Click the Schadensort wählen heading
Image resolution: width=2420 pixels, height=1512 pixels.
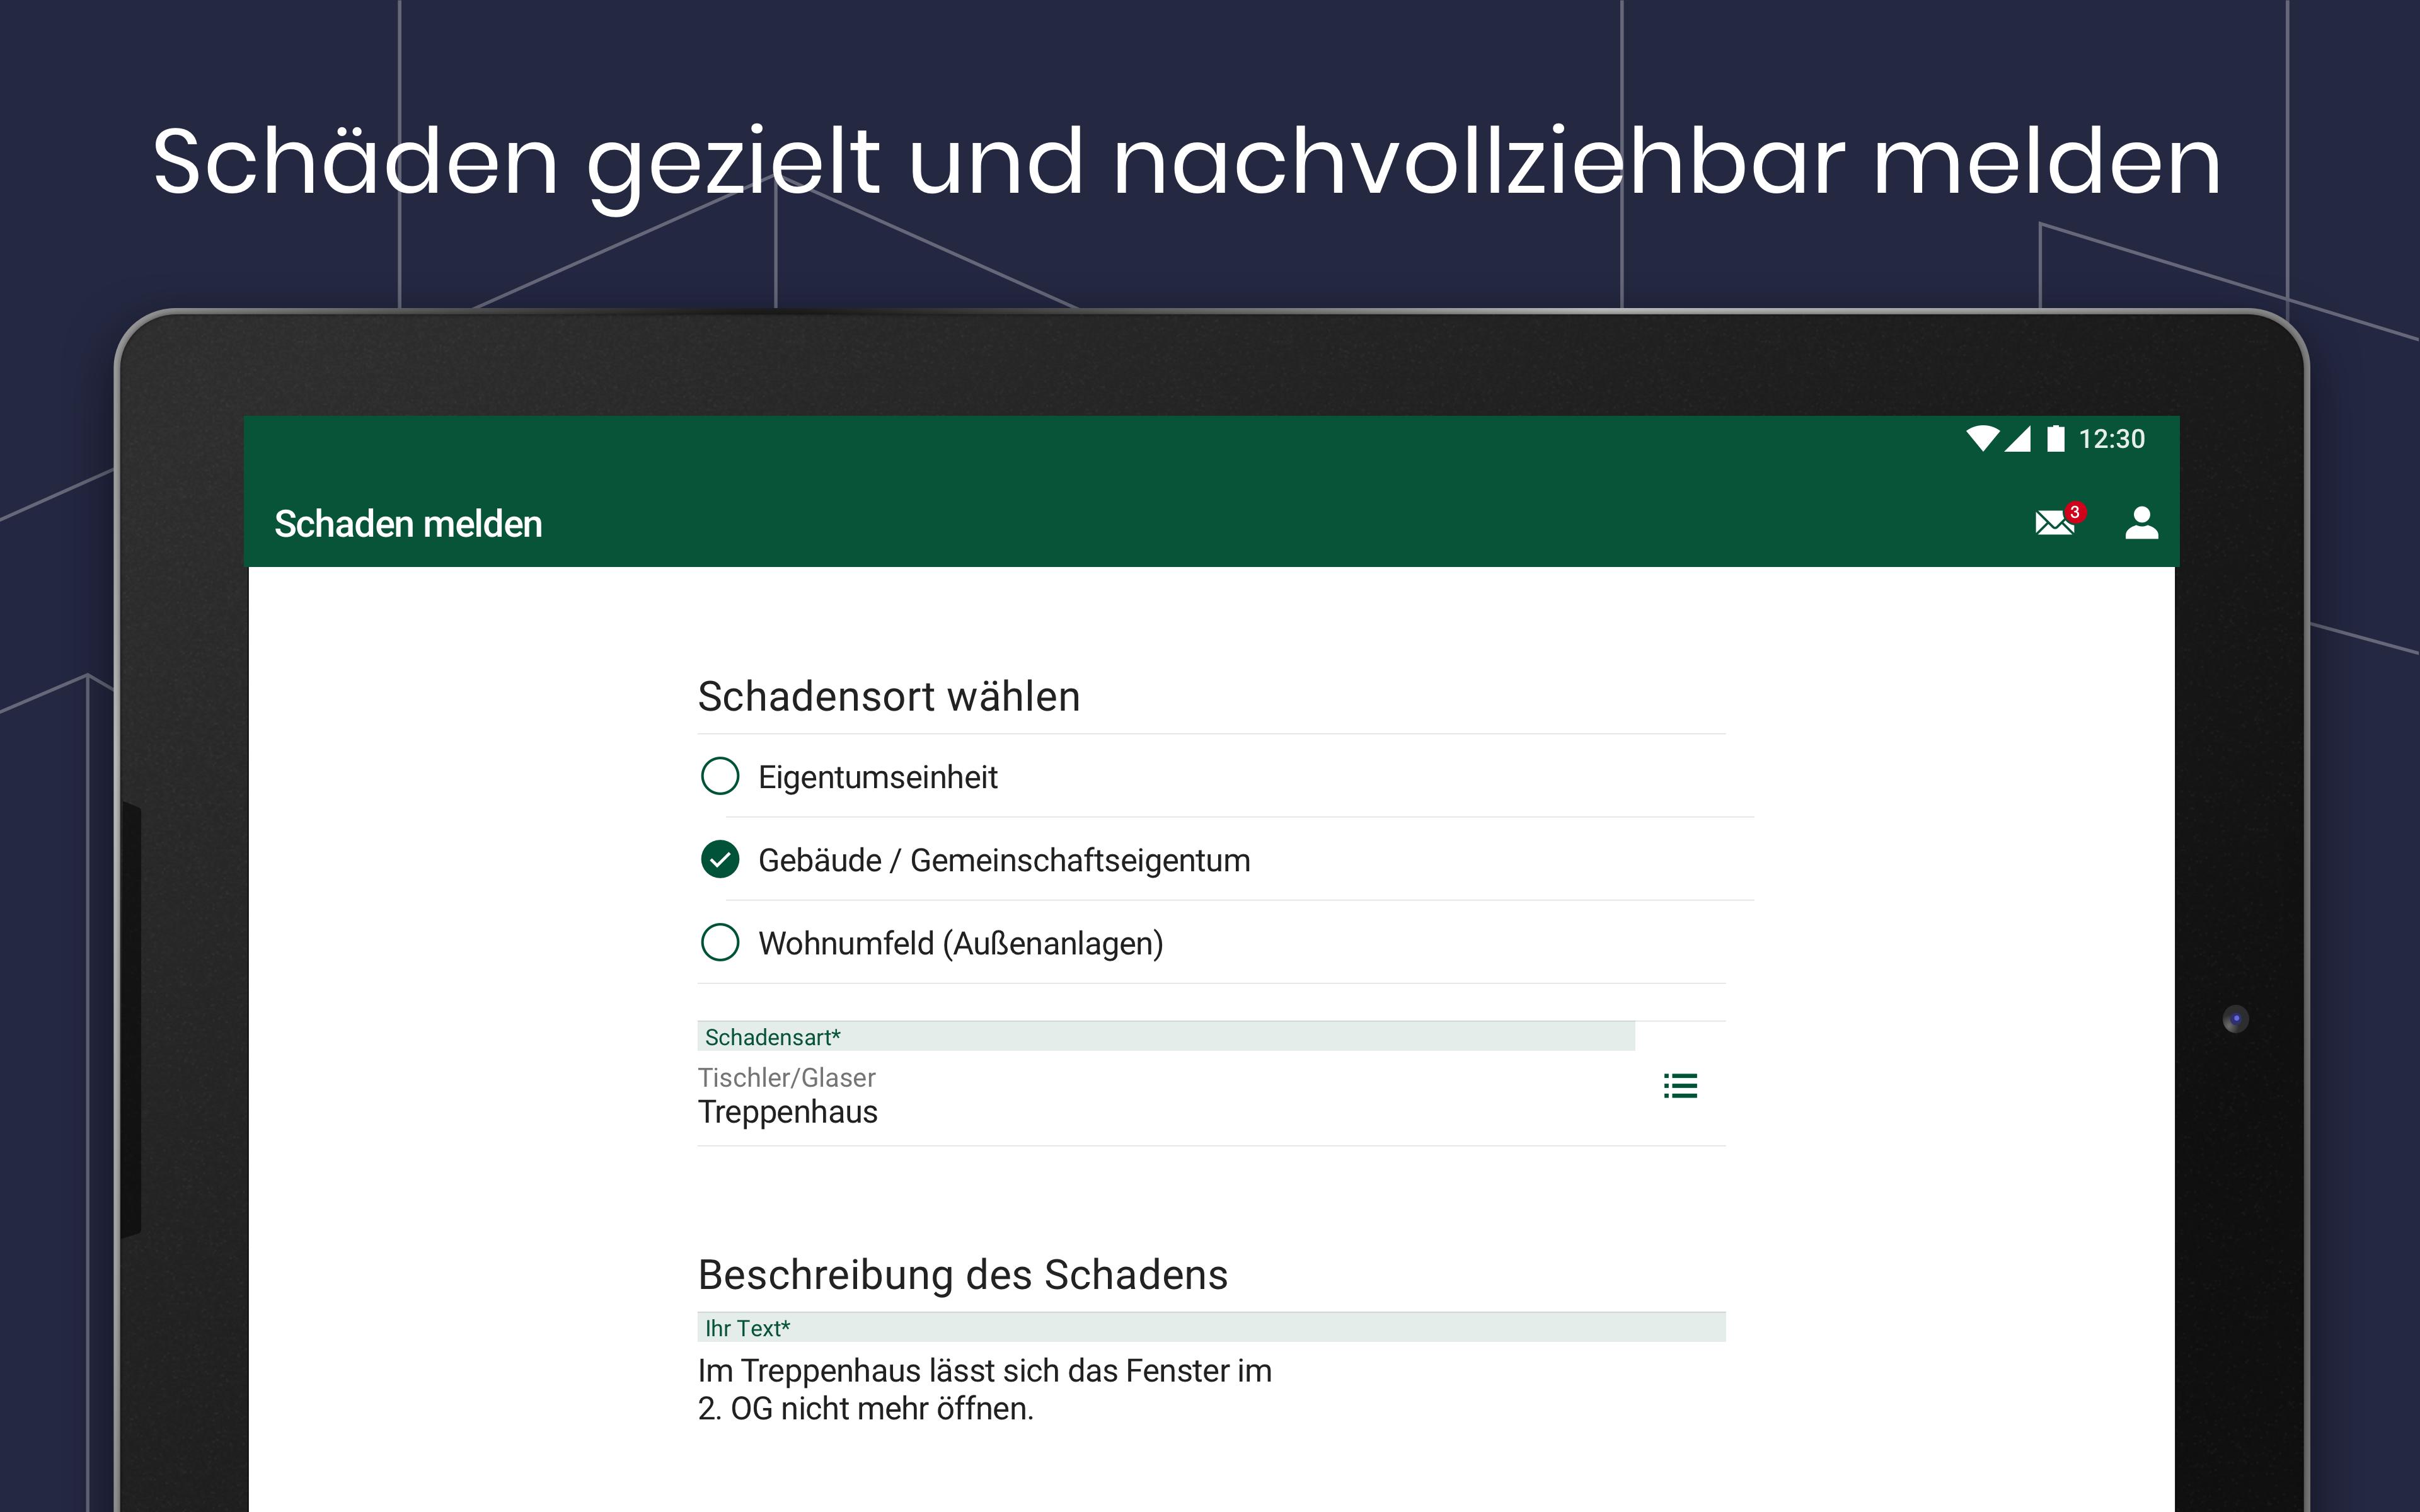click(x=889, y=696)
